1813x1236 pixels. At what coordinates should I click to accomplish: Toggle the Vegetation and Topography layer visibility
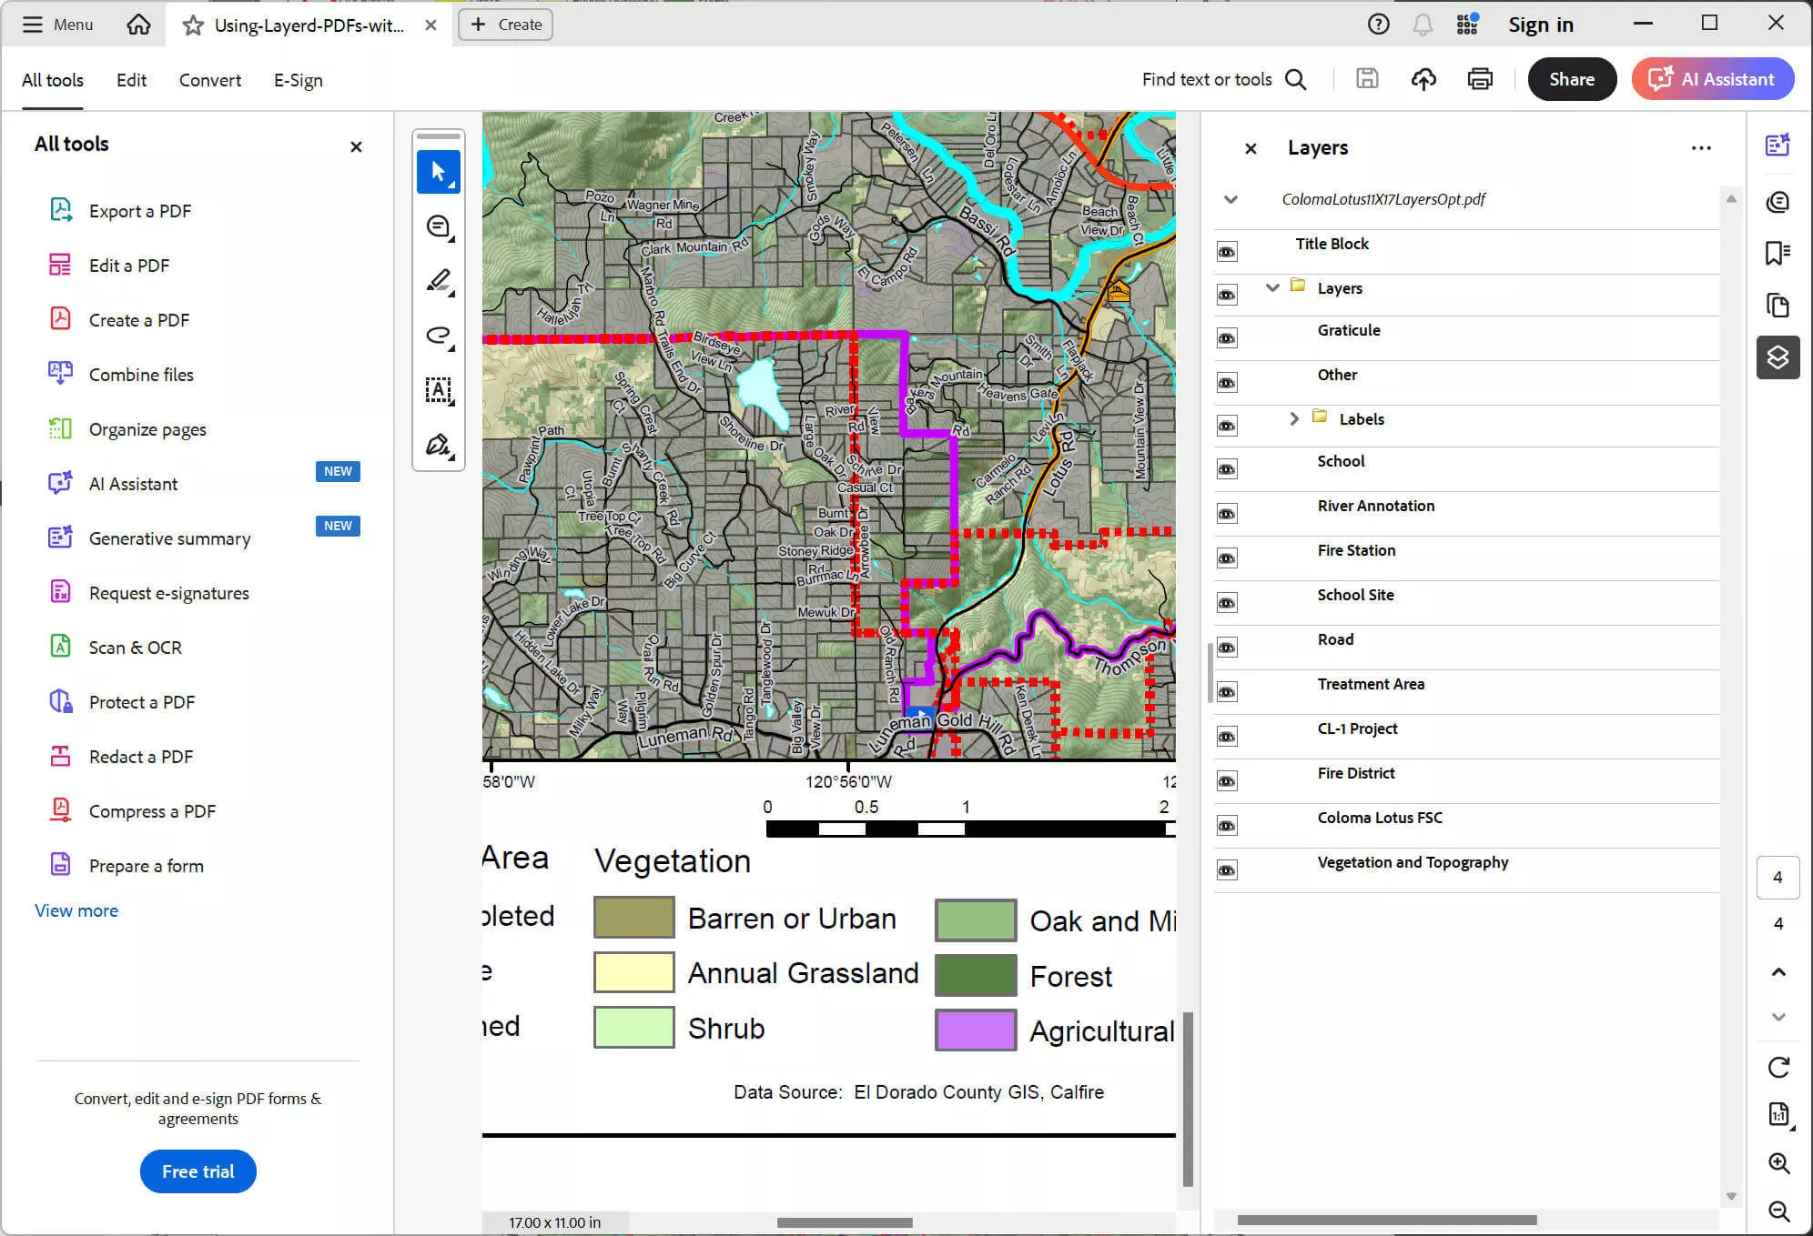click(1226, 869)
